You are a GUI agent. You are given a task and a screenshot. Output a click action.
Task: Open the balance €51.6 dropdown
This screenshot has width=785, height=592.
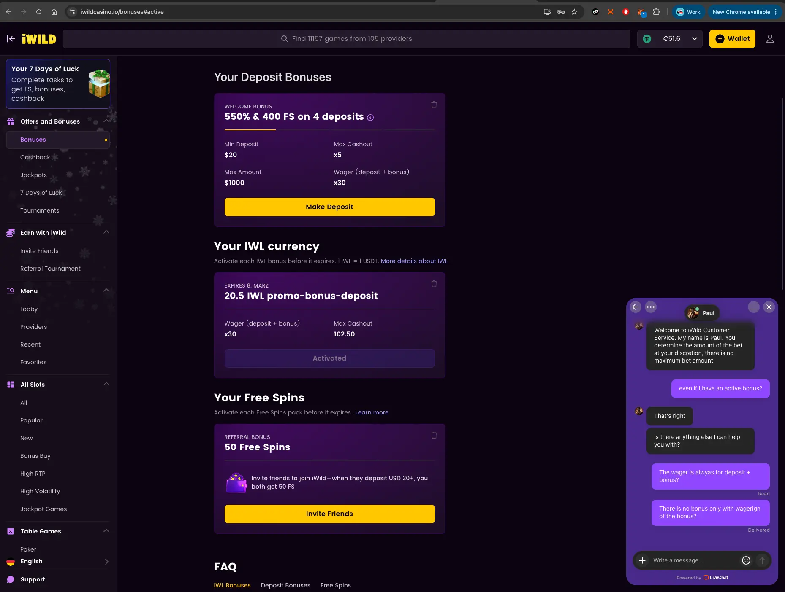point(670,39)
